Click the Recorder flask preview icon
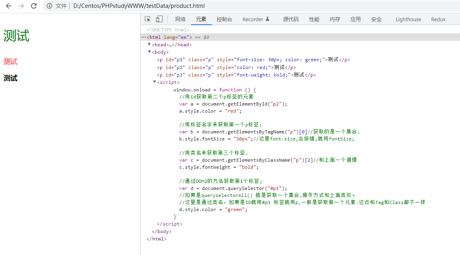Viewport: 460px width, 255px height. (267, 19)
